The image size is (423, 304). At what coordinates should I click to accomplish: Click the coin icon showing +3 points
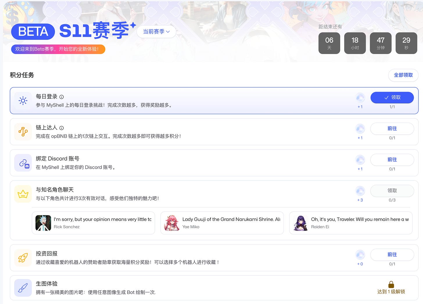click(x=360, y=191)
